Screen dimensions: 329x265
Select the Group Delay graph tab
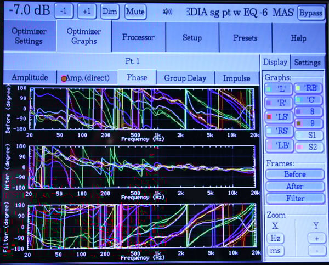click(185, 78)
